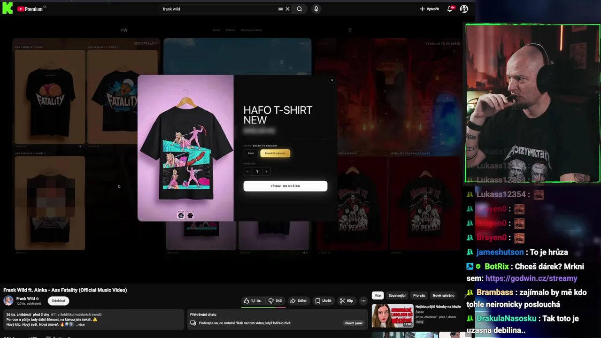Image resolution: width=601 pixels, height=338 pixels.
Task: Select the Vše filter chip
Action: click(378, 295)
